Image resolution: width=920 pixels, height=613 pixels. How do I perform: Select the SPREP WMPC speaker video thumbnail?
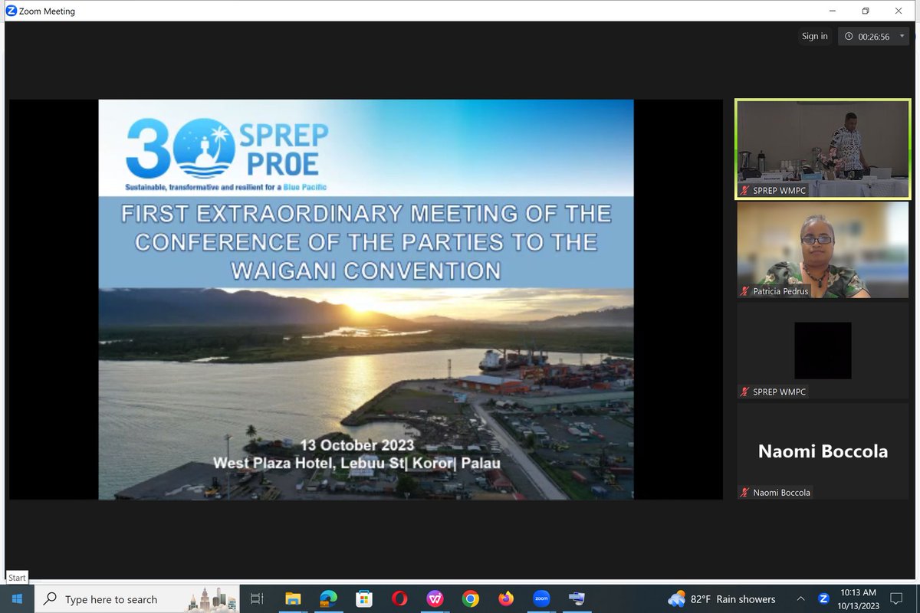click(823, 149)
